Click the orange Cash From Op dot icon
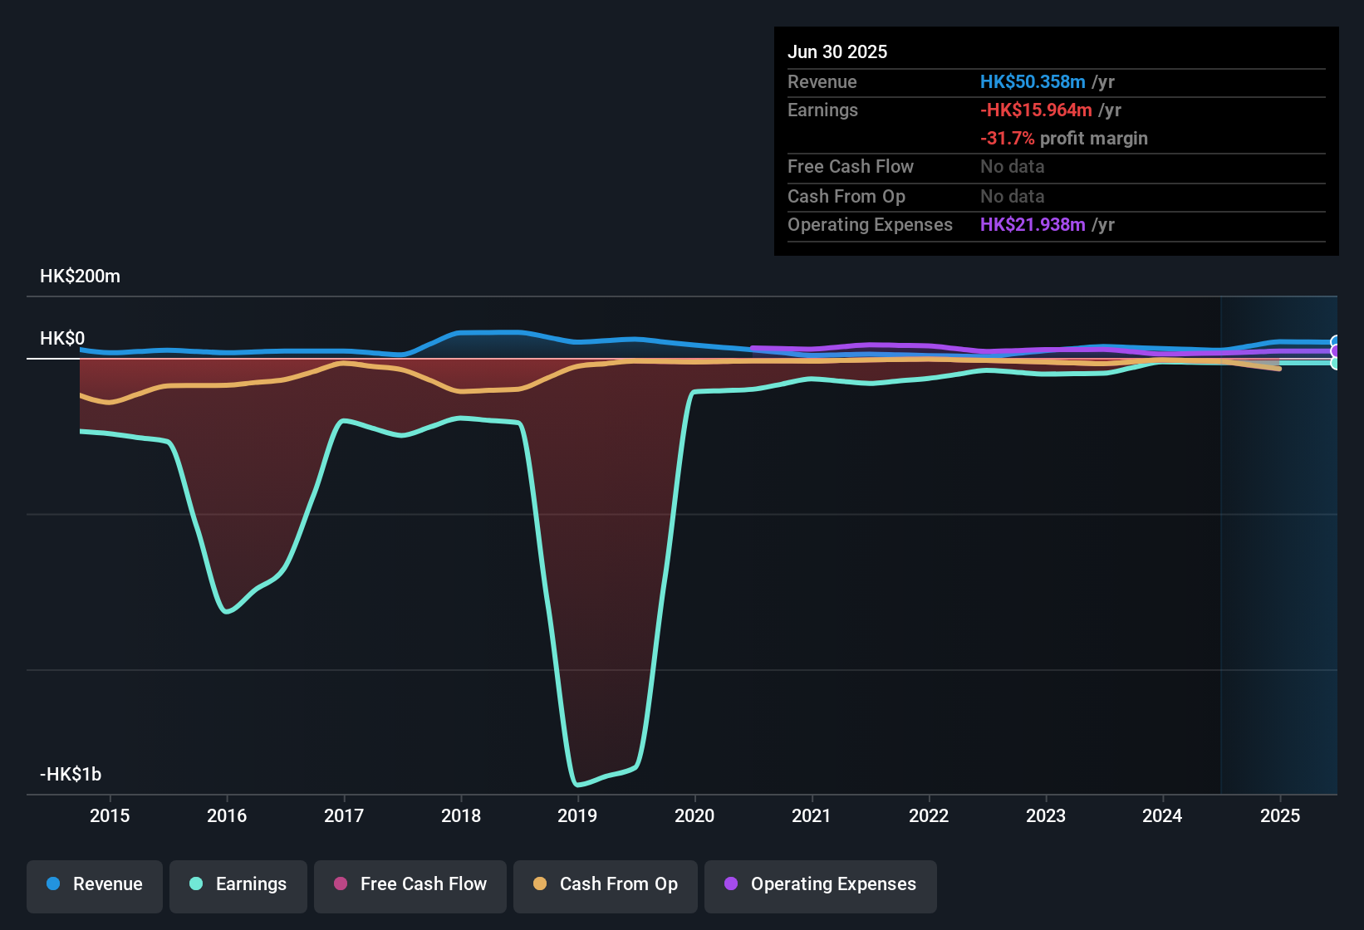This screenshot has width=1364, height=930. click(x=540, y=884)
